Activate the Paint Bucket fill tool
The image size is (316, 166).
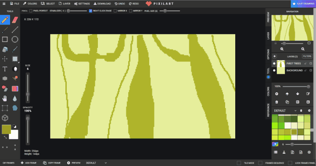tap(5, 49)
